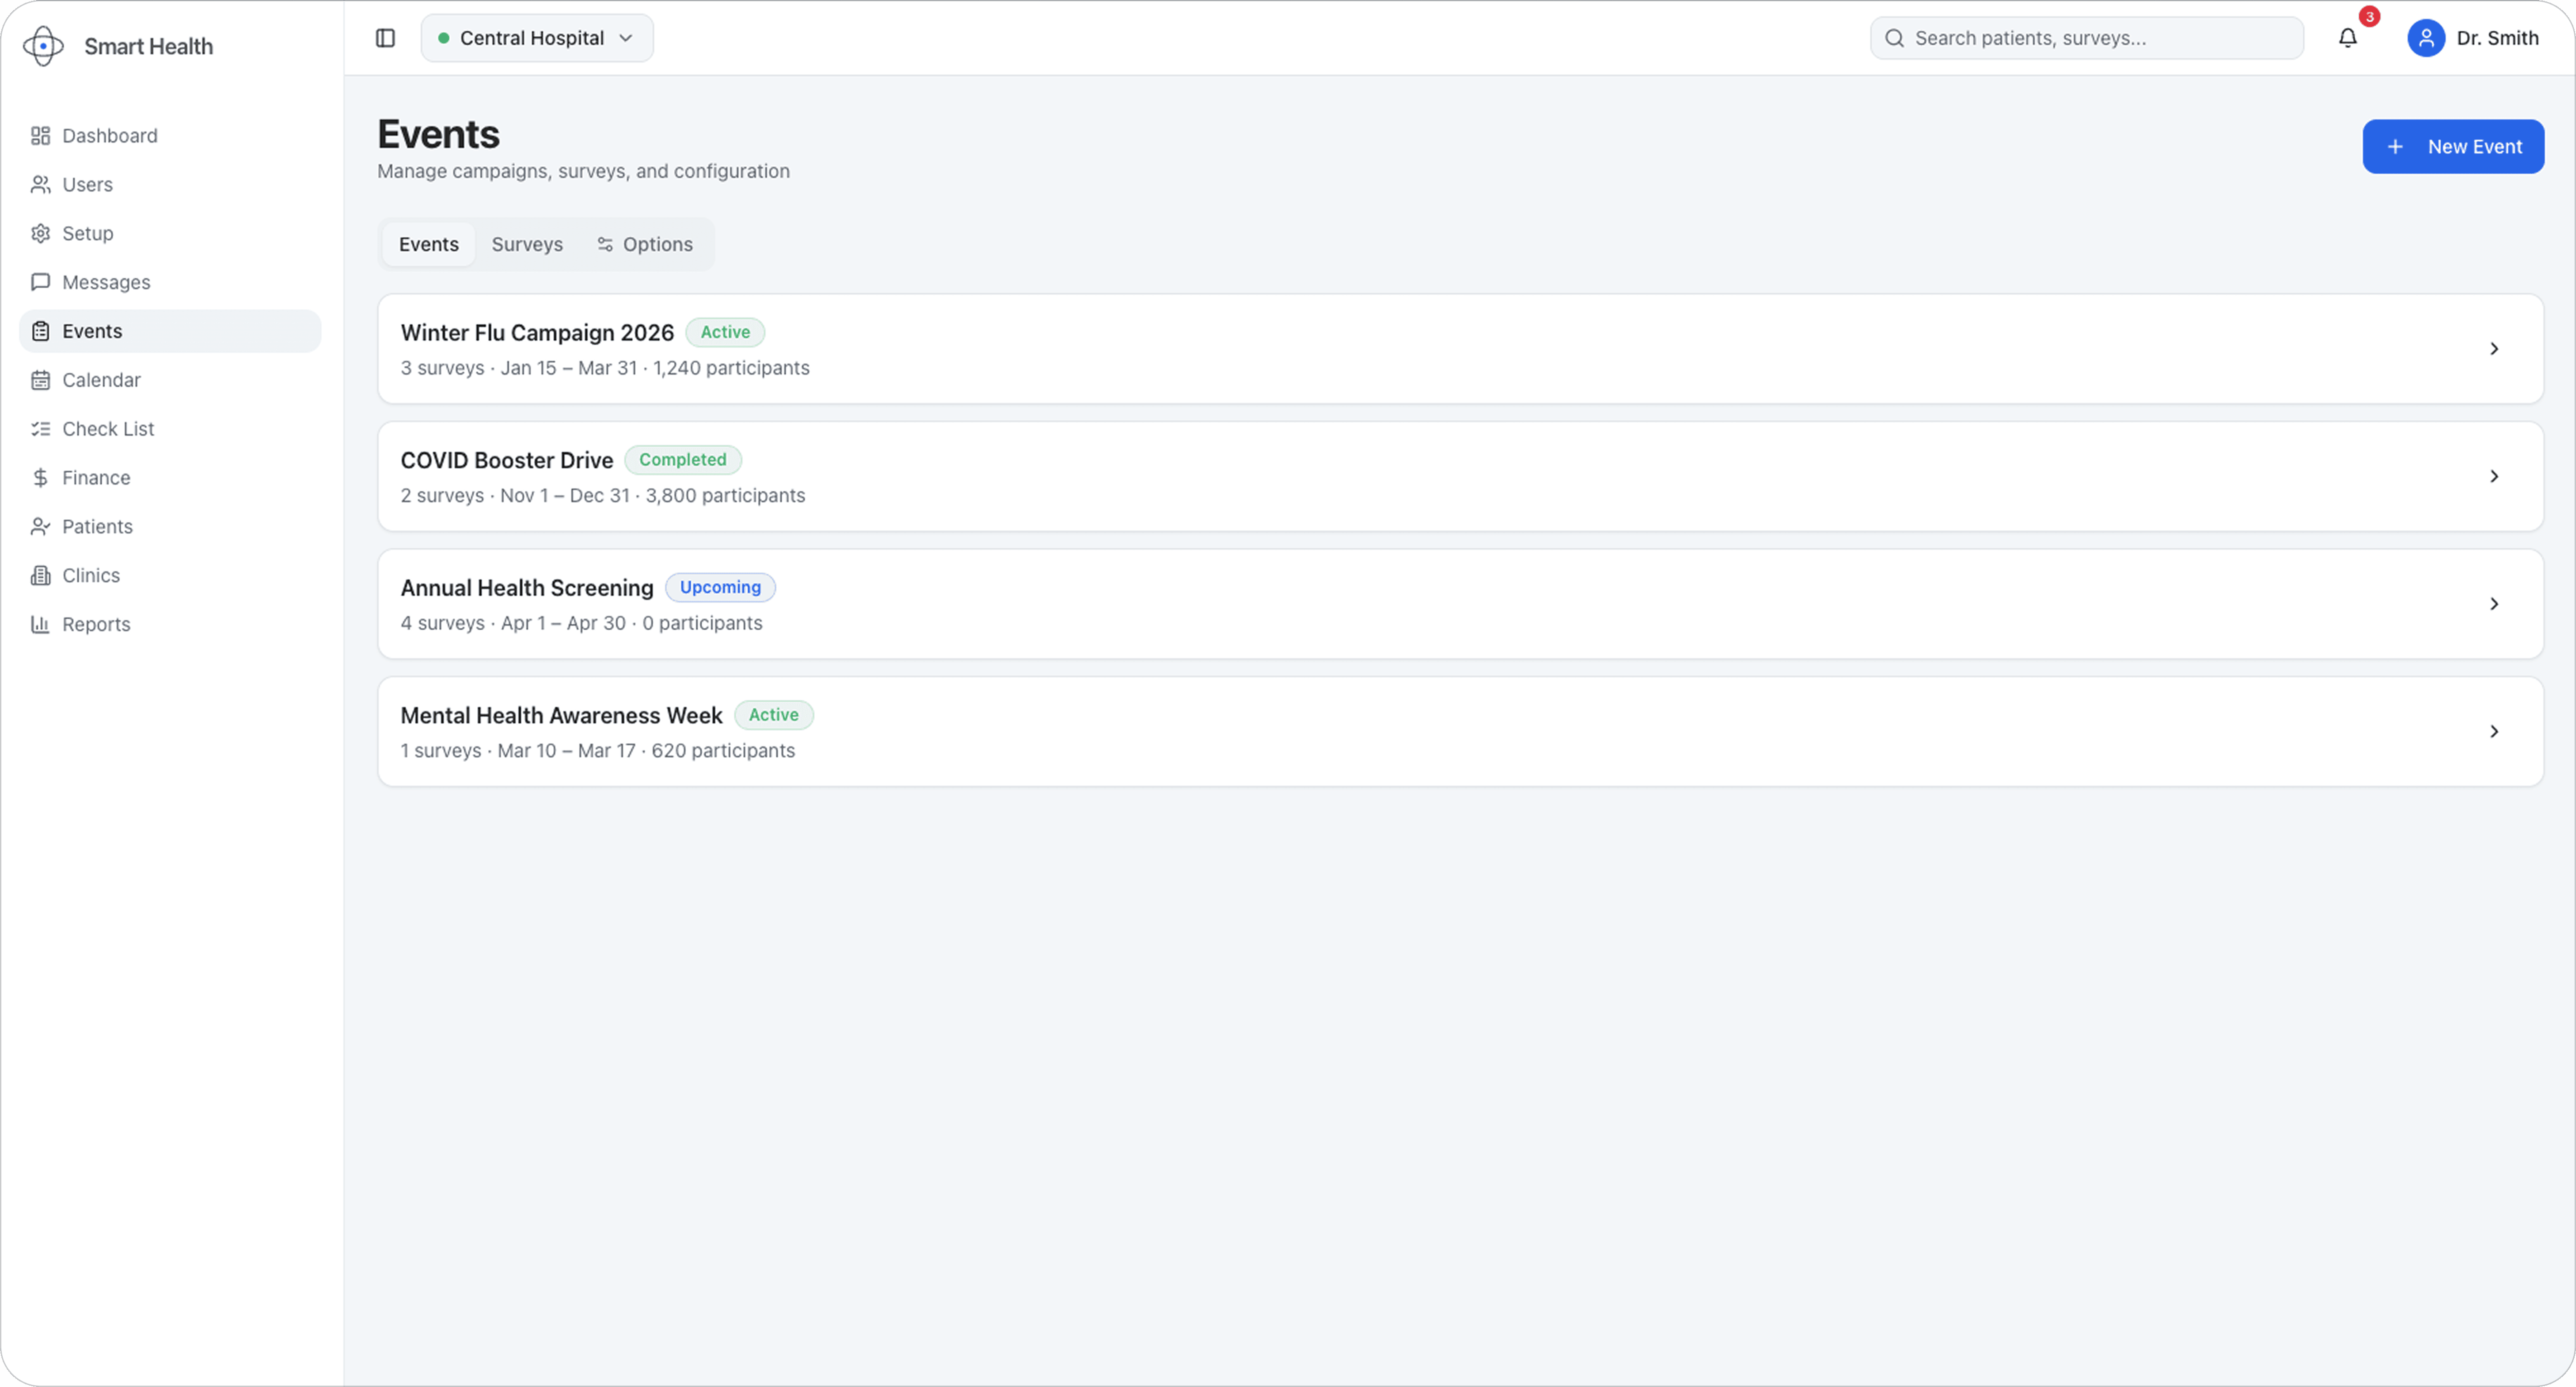The height and width of the screenshot is (1387, 2576).
Task: Click the Smart Health logo icon
Action: point(43,46)
